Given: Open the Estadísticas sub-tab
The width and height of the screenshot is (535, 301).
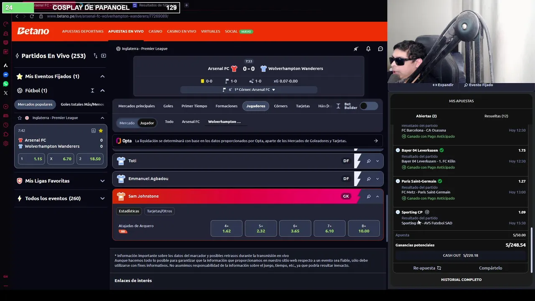Looking at the screenshot, I should 129,211.
